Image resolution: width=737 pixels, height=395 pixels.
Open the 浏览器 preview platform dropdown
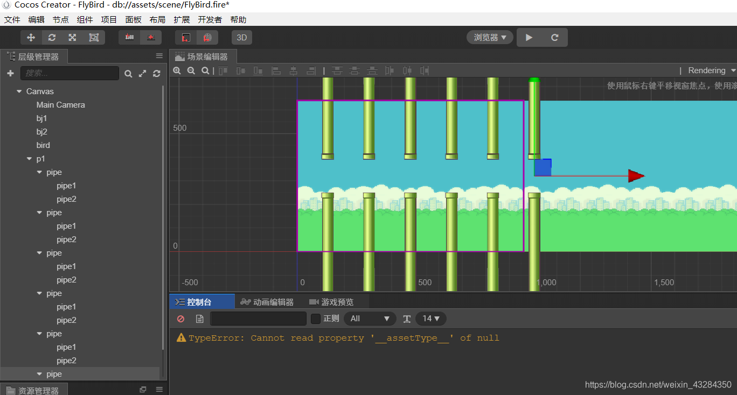click(490, 38)
